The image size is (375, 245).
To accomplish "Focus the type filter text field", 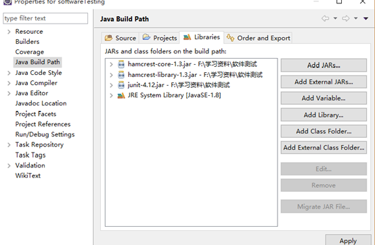I will pyautogui.click(x=45, y=18).
